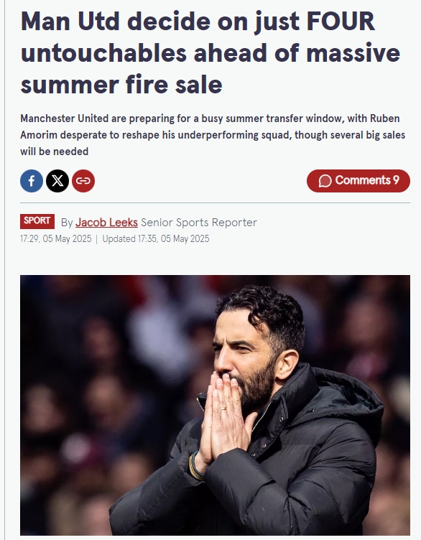Click the 17:29, 05 May 2025 timestamp
The height and width of the screenshot is (540, 421).
[x=56, y=238]
